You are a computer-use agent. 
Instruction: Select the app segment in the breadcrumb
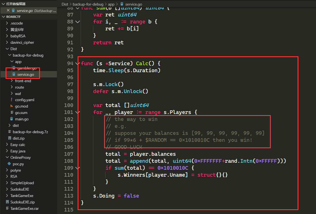tap(111, 4)
